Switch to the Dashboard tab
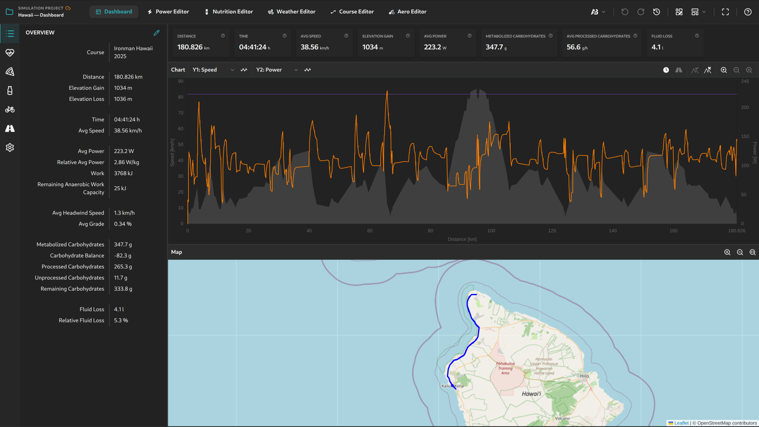The width and height of the screenshot is (759, 427). tap(114, 12)
